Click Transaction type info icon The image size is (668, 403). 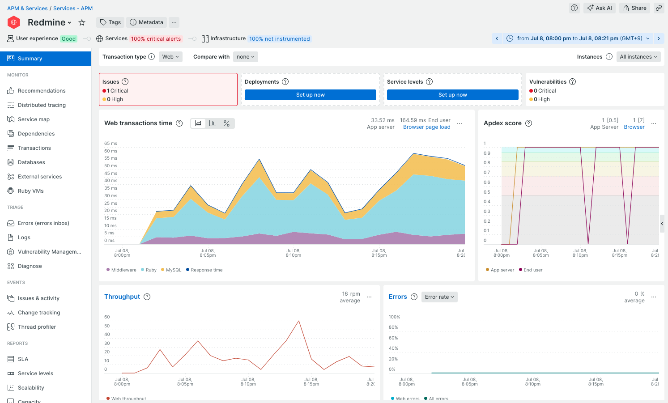click(151, 57)
